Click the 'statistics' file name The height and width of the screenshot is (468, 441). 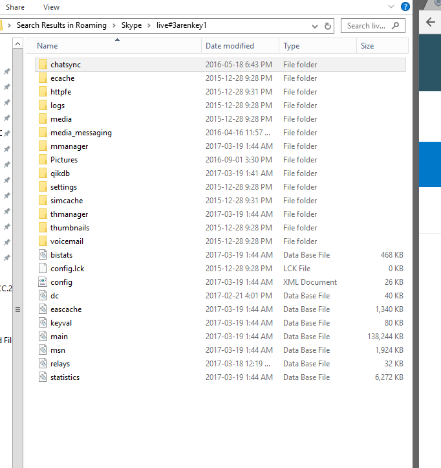coord(65,377)
